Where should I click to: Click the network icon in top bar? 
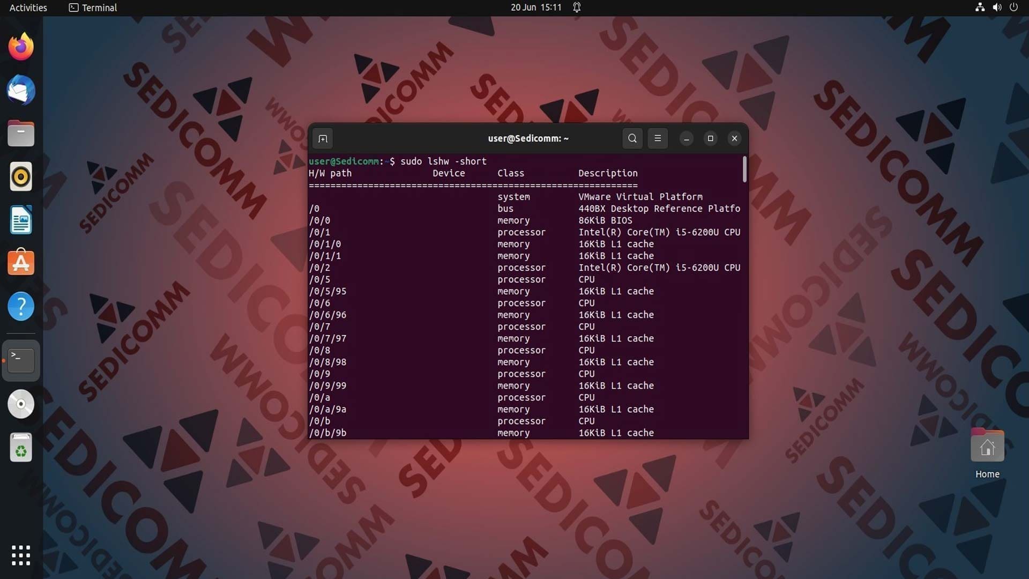[980, 8]
